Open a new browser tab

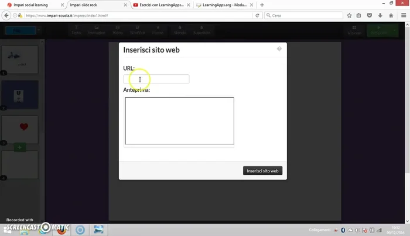click(262, 5)
